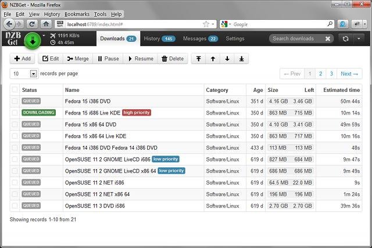Clear the download search with the X icon

[328, 39]
